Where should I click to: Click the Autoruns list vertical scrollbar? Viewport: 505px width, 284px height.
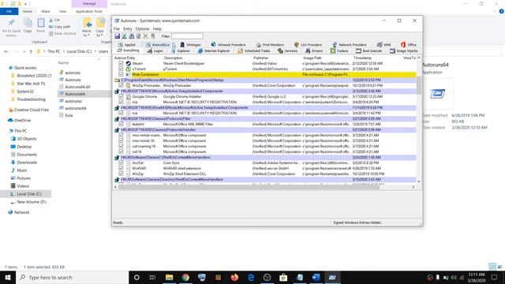419,85
